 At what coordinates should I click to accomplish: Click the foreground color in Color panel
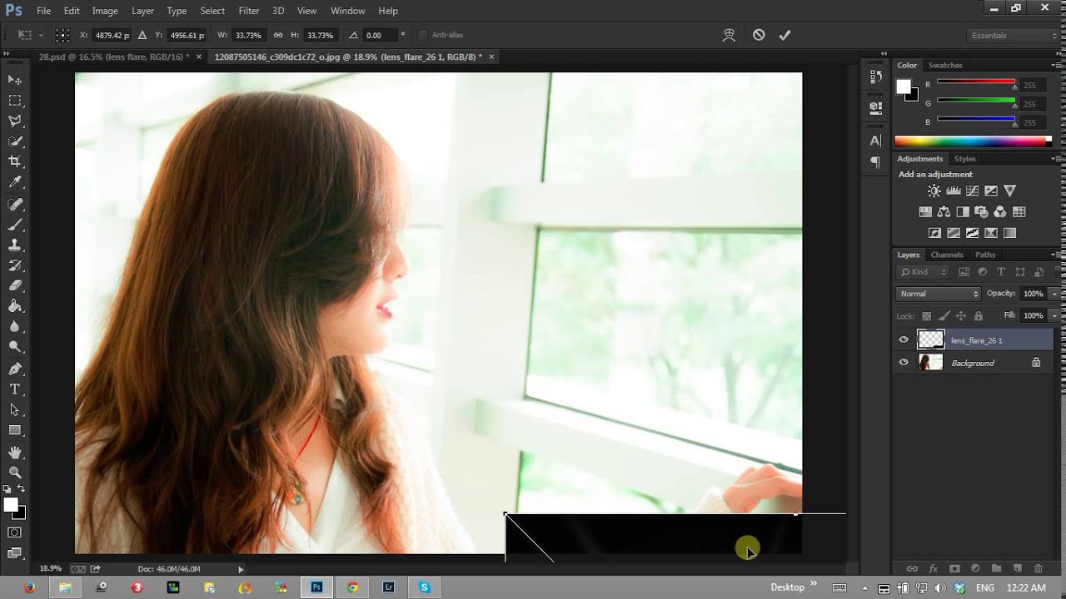coord(903,86)
